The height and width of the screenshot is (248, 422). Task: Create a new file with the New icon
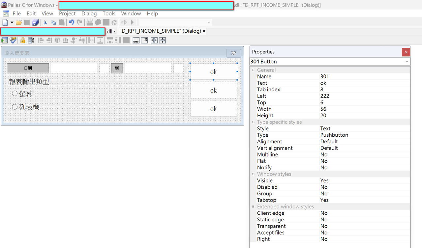pyautogui.click(x=5, y=22)
